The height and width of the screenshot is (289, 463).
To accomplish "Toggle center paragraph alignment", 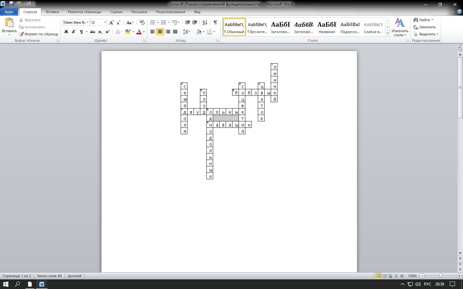I will tap(160, 32).
